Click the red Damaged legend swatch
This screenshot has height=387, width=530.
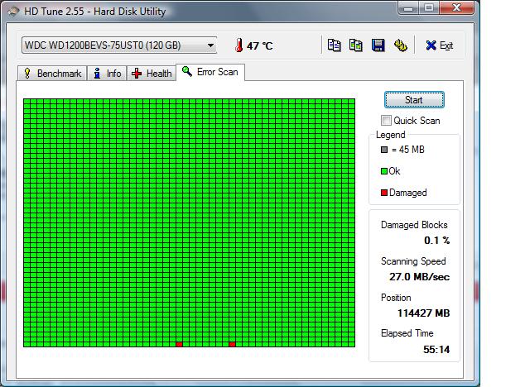click(384, 193)
